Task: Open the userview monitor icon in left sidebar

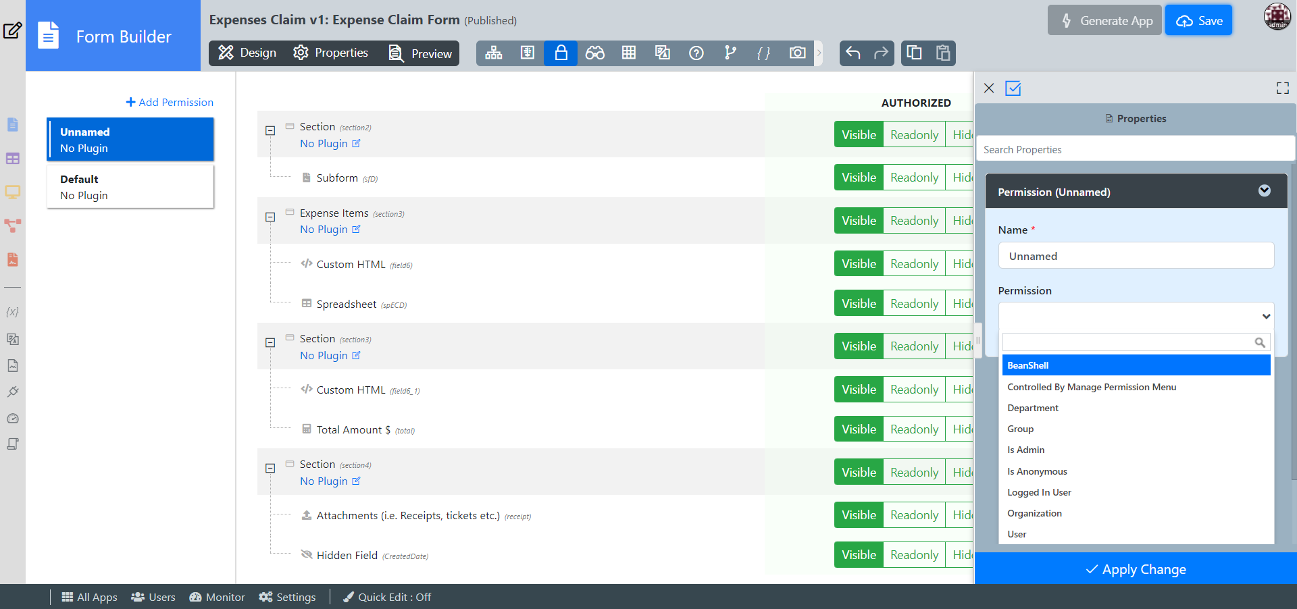Action: (13, 192)
